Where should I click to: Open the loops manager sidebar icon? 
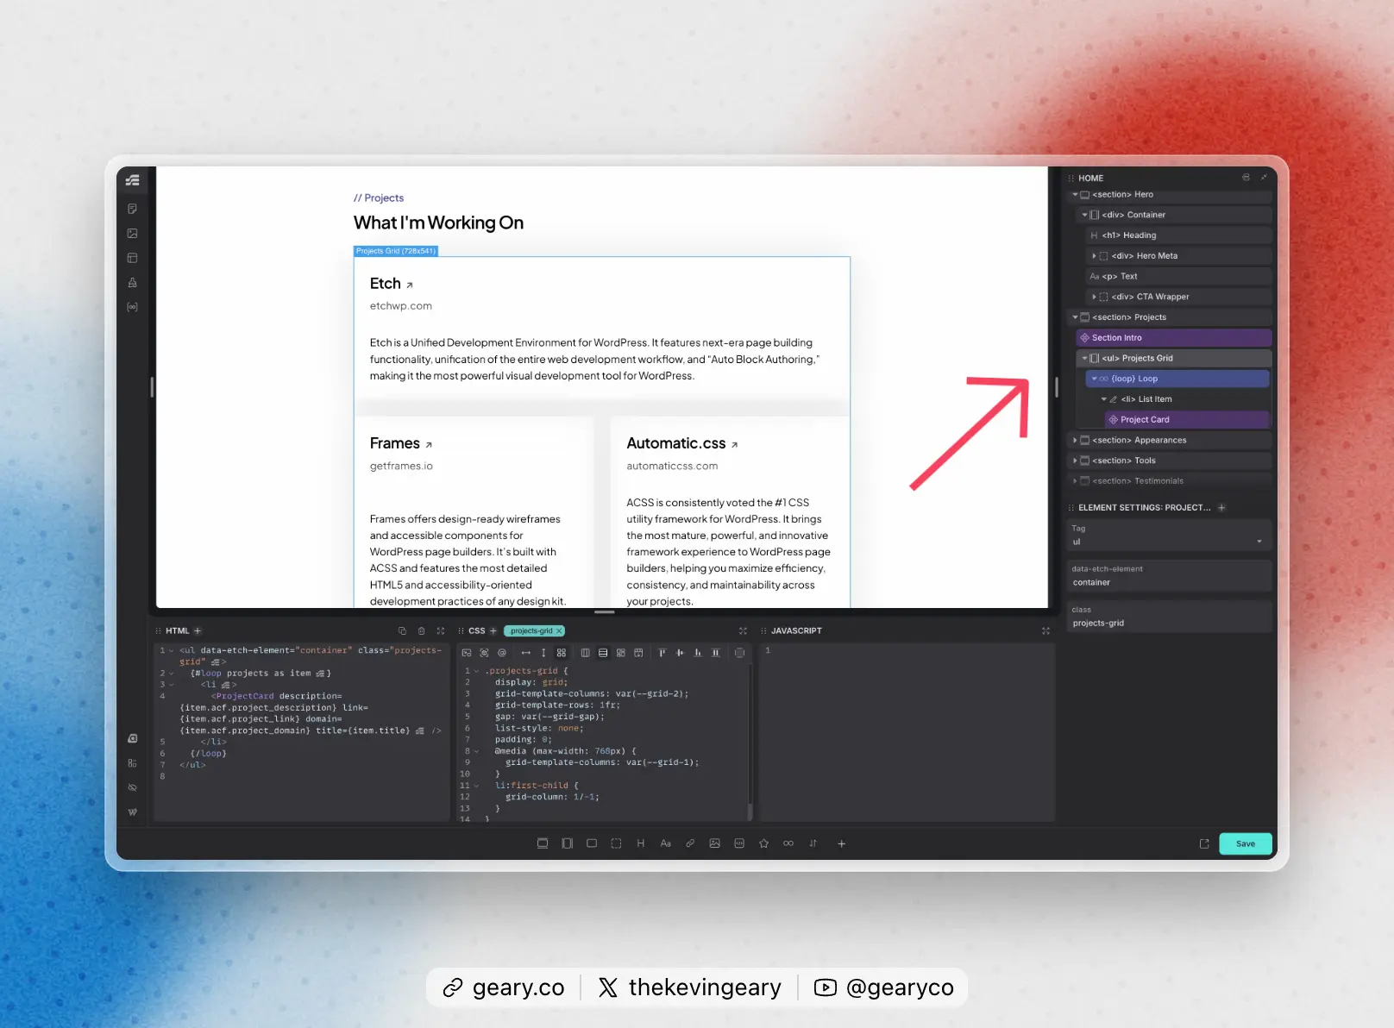[x=132, y=307]
